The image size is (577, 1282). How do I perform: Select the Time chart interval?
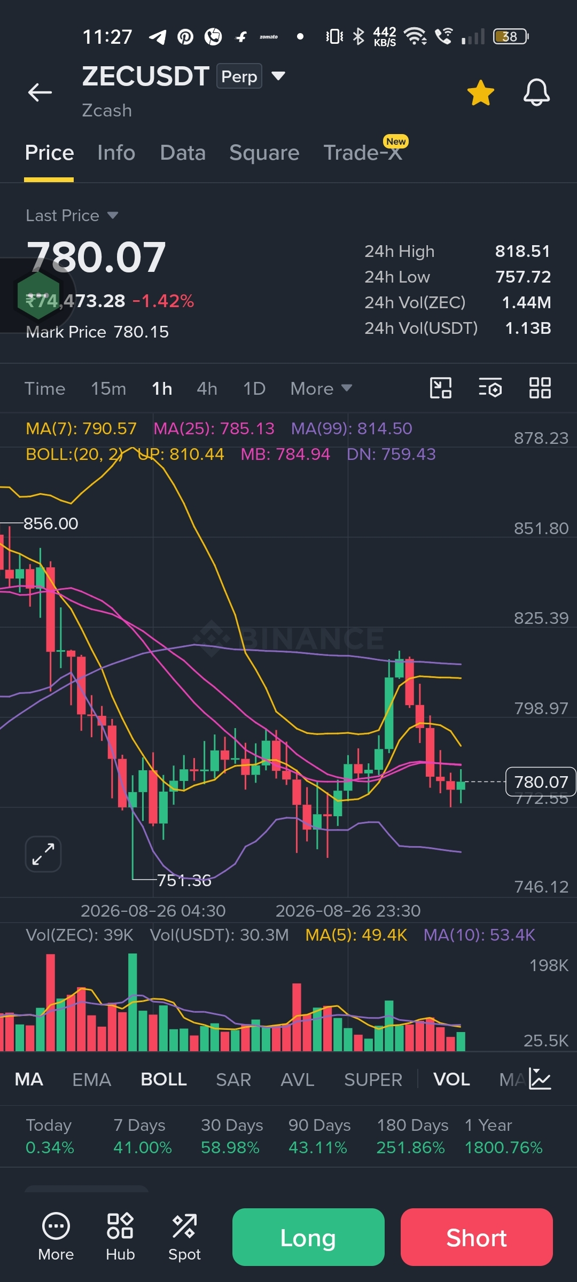pyautogui.click(x=45, y=388)
